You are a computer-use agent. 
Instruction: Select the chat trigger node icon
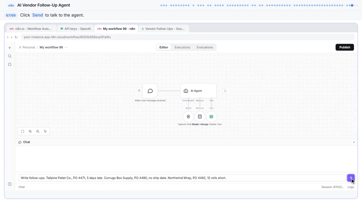pyautogui.click(x=150, y=91)
